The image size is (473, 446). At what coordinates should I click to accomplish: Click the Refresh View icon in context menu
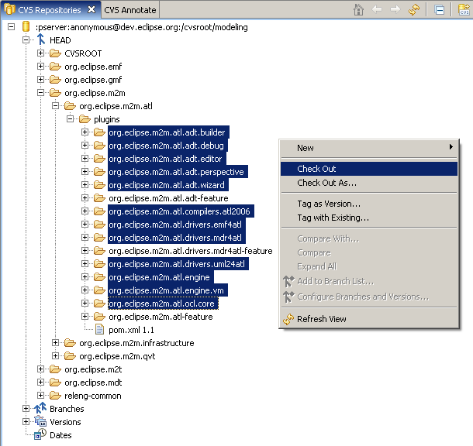288,319
